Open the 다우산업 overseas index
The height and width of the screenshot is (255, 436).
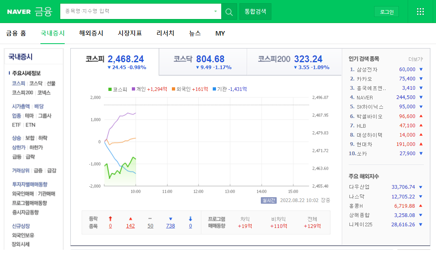[x=359, y=187]
